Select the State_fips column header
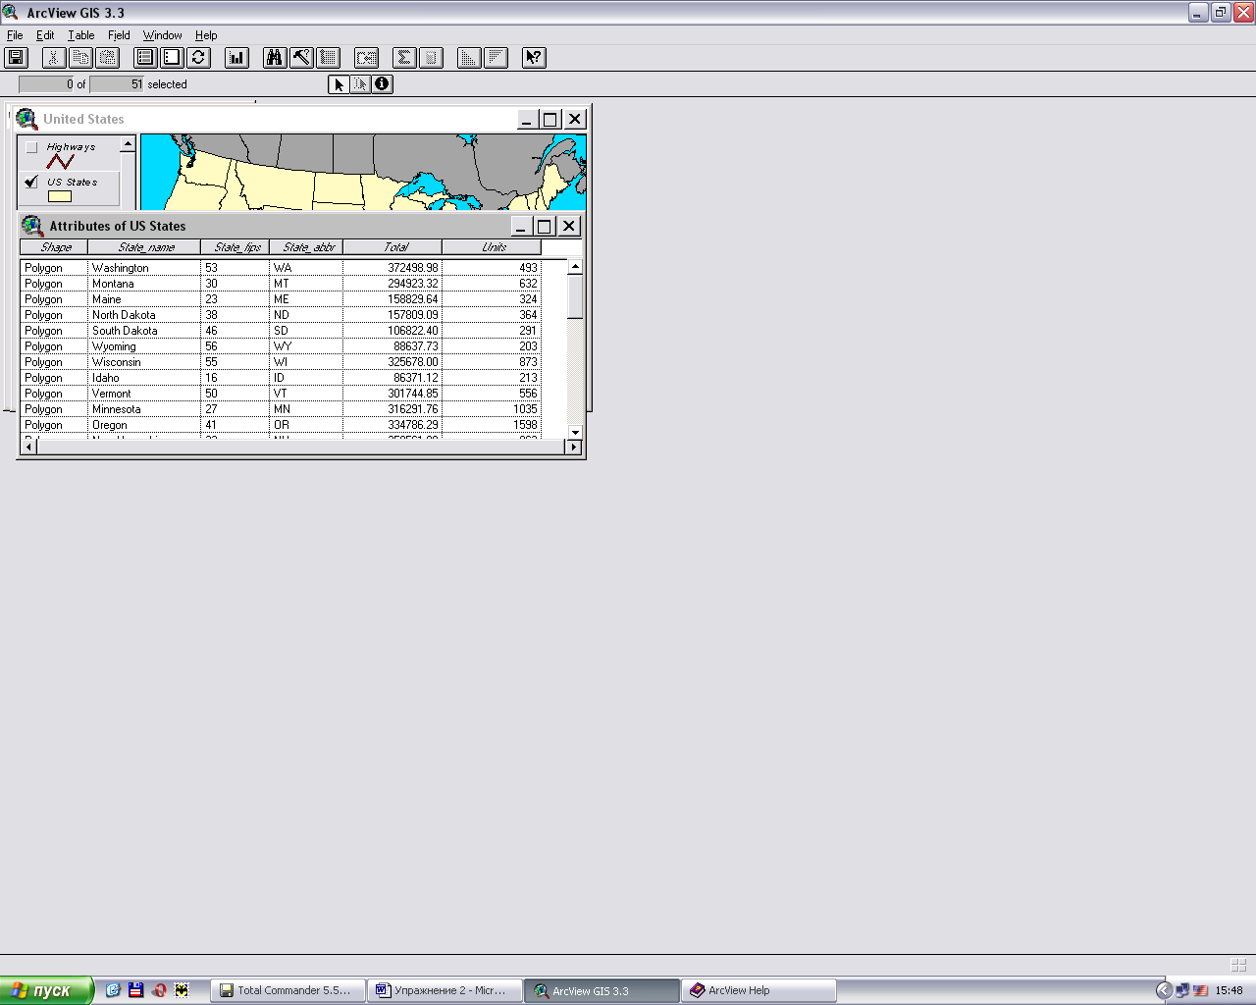 click(235, 247)
